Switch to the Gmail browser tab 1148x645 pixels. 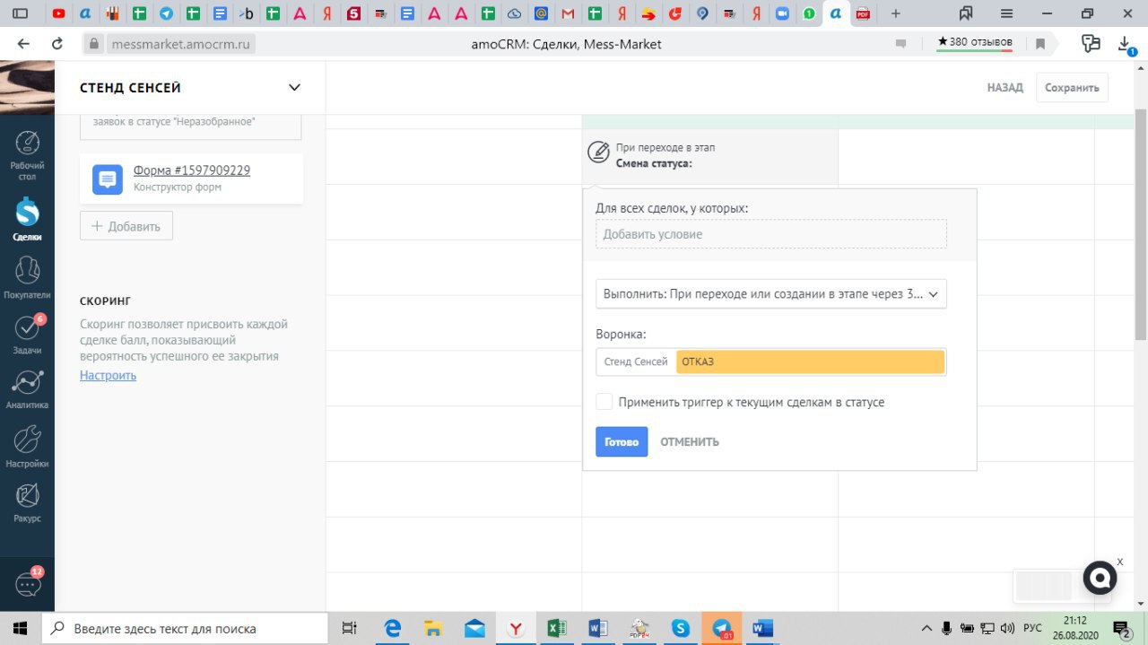[x=568, y=13]
